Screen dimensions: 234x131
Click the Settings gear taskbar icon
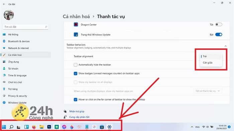109,127
